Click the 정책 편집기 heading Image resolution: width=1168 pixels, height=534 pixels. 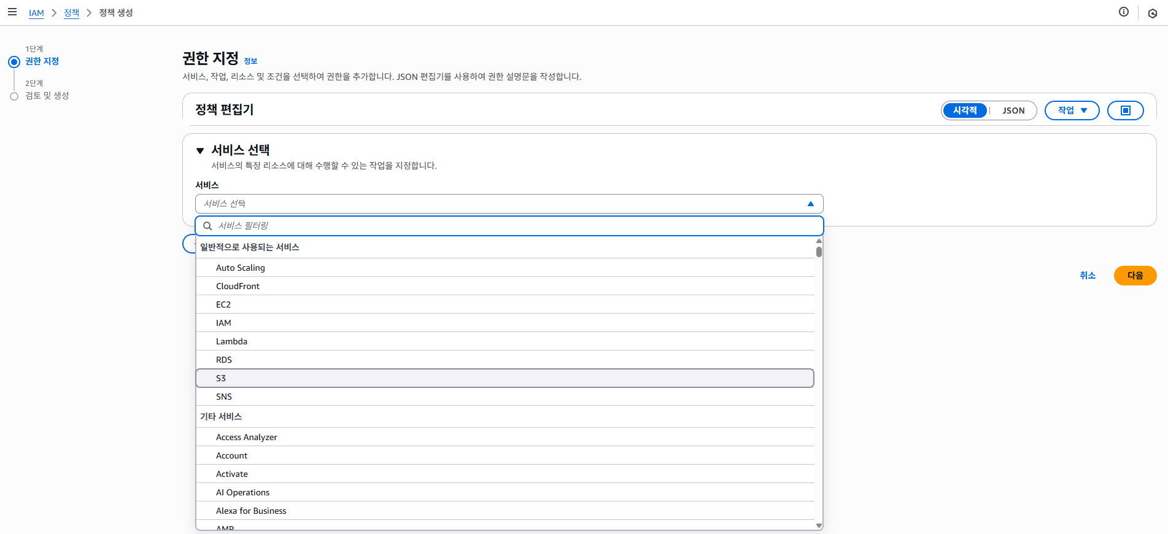(x=224, y=110)
